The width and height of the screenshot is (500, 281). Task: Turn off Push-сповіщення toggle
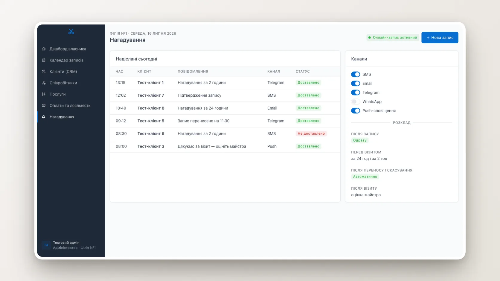pos(355,111)
